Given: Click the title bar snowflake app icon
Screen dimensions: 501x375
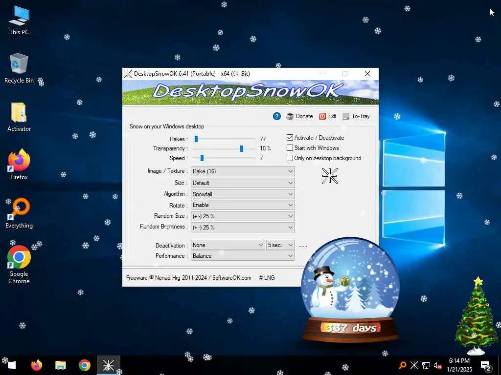Looking at the screenshot, I should click(x=128, y=74).
